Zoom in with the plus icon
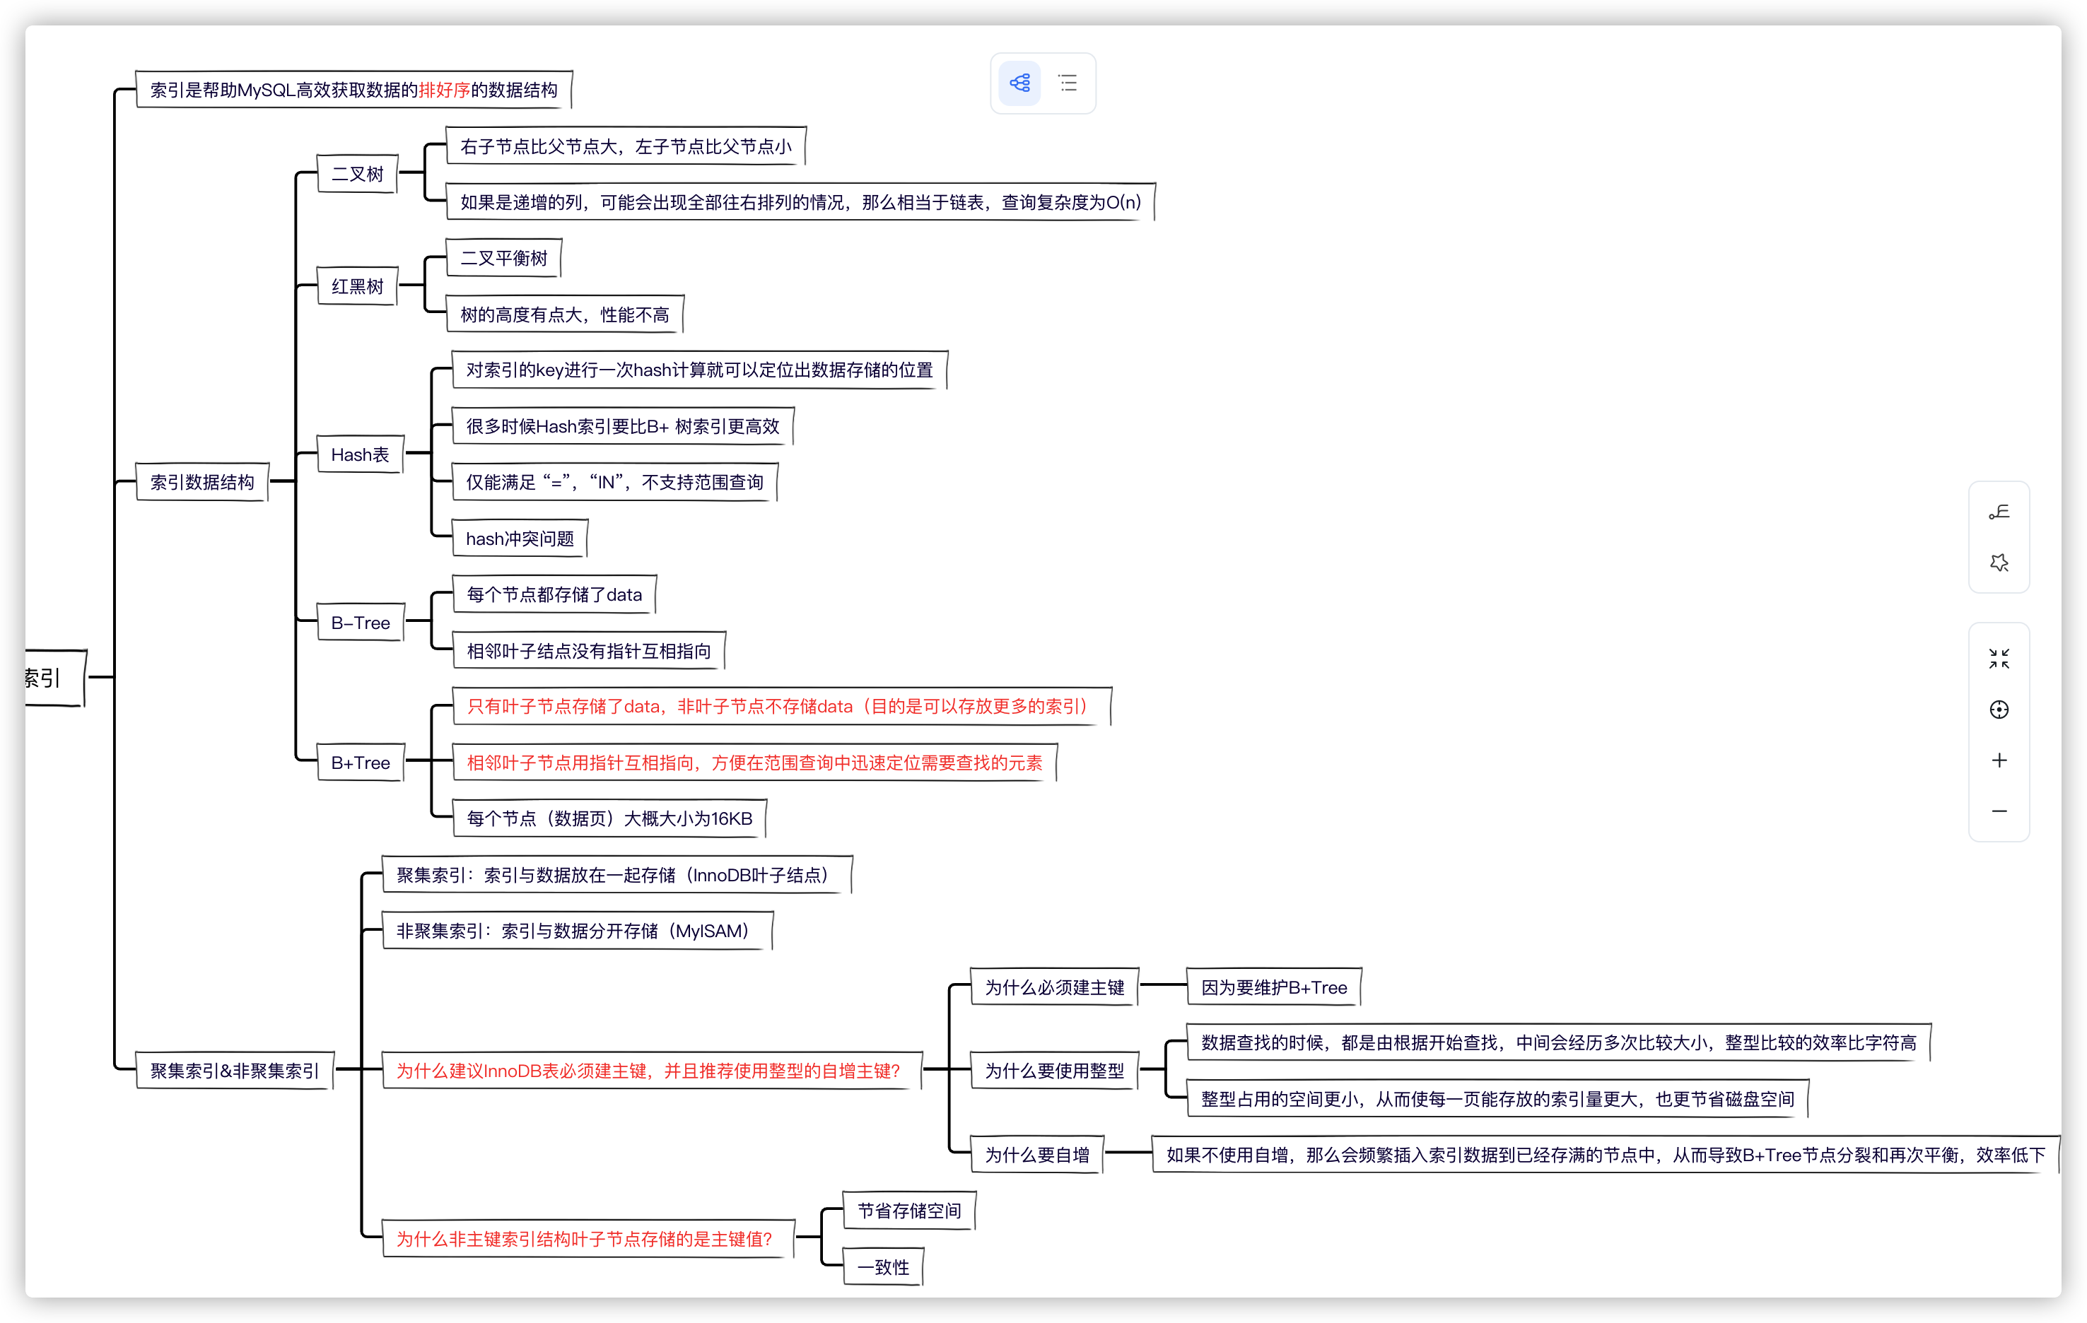 tap(1999, 760)
